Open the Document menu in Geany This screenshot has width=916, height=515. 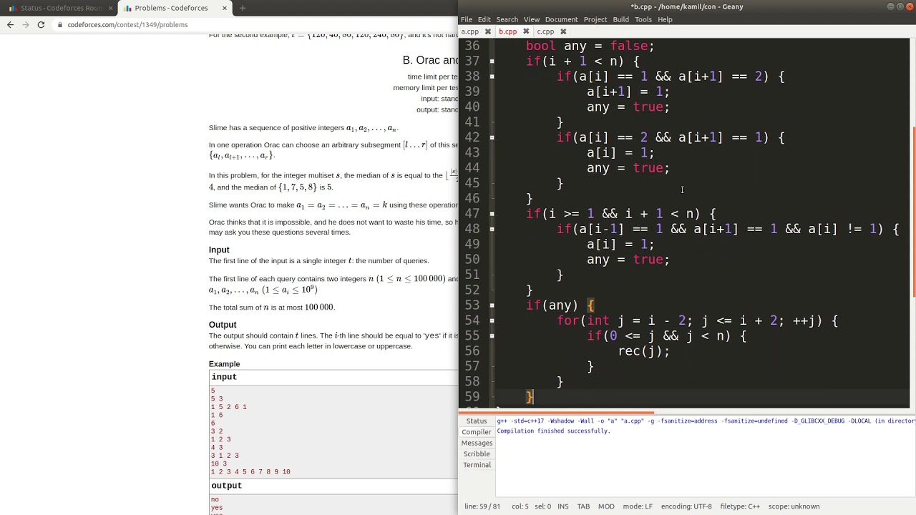click(x=561, y=19)
